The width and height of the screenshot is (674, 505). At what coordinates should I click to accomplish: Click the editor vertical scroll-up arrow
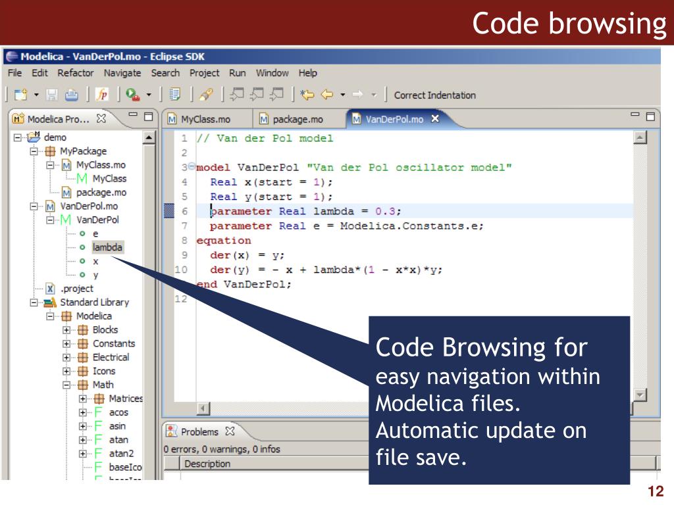point(640,137)
